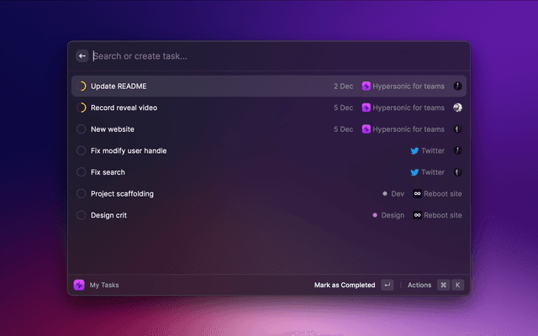Check the Design crit status circle
538x336 pixels.
coord(82,215)
